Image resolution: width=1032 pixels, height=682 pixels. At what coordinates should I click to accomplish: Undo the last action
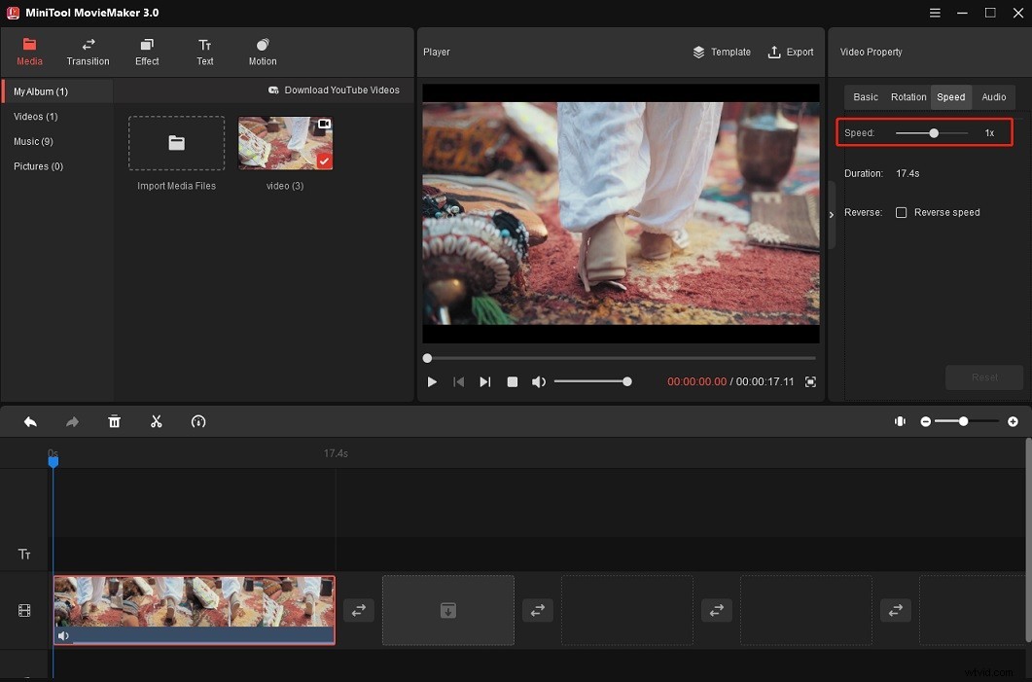[x=29, y=421]
